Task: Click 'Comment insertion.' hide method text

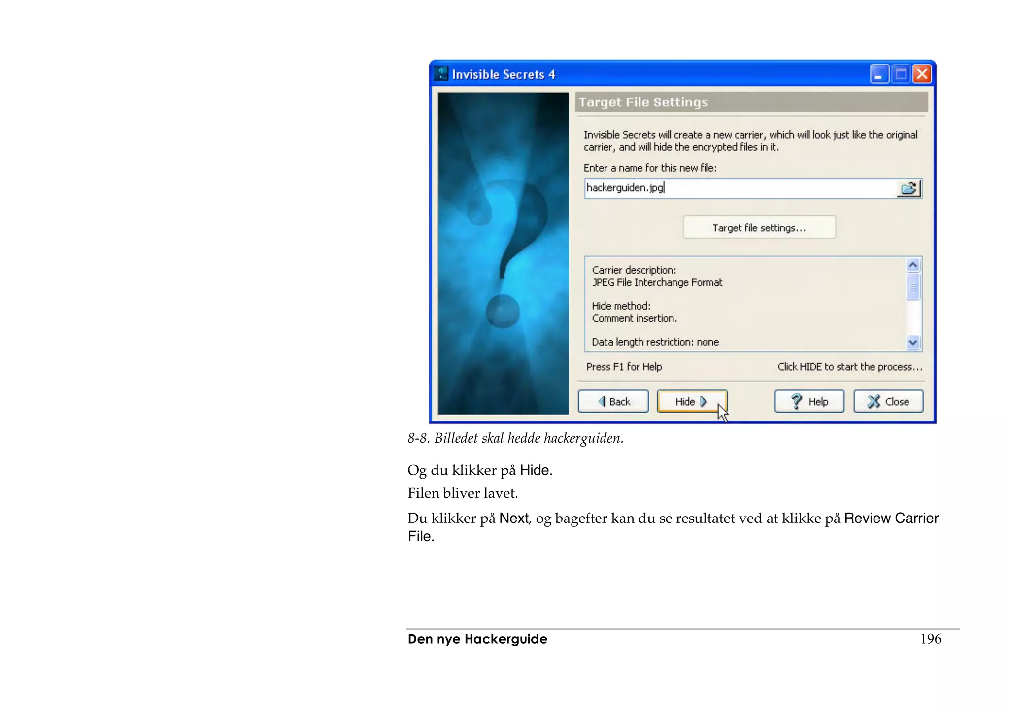Action: coord(634,318)
